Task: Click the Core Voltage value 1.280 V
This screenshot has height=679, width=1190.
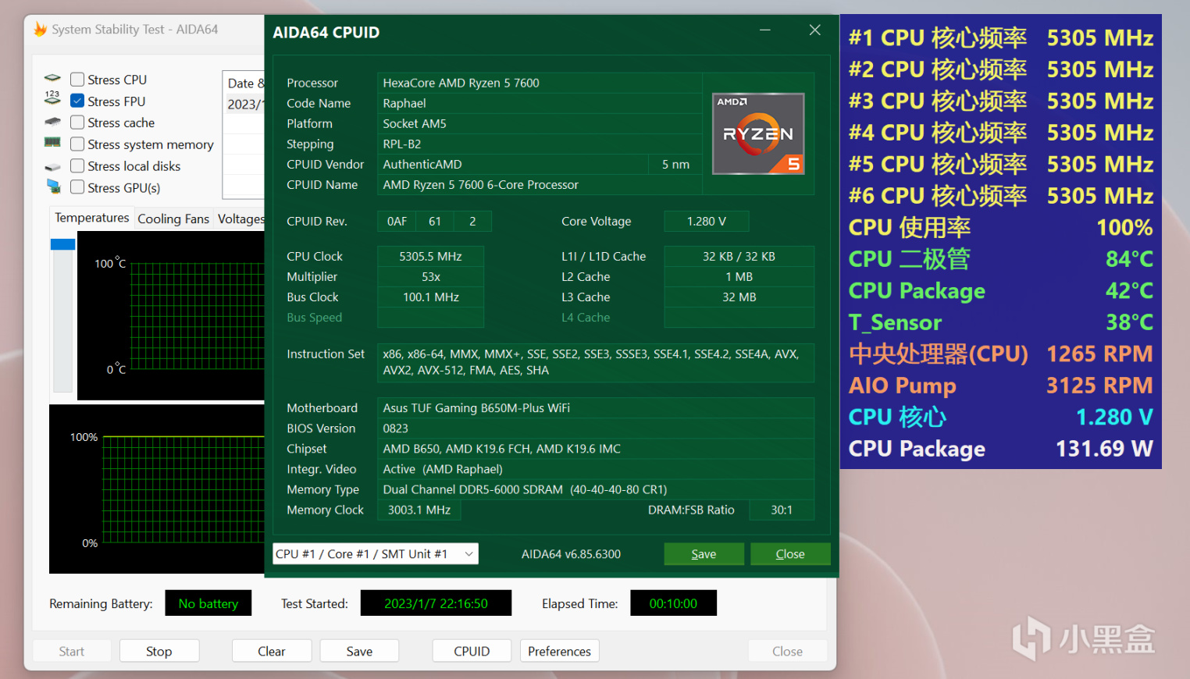Action: [707, 221]
